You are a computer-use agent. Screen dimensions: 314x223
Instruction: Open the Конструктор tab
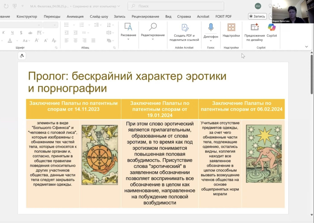(27, 16)
